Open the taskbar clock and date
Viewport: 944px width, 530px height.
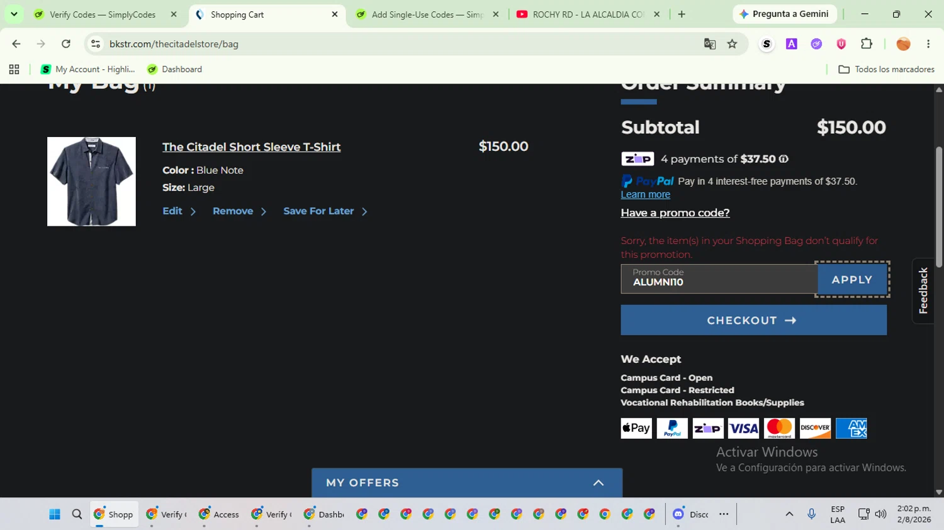(x=914, y=514)
